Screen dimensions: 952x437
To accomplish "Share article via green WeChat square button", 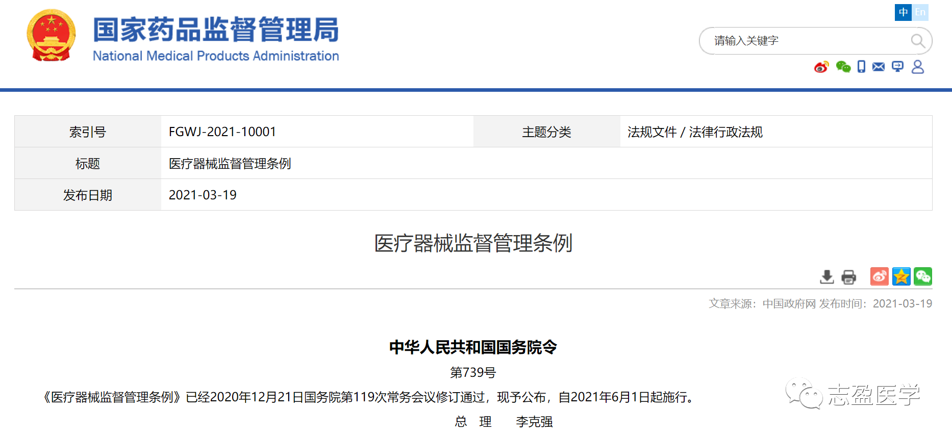I will (x=922, y=276).
